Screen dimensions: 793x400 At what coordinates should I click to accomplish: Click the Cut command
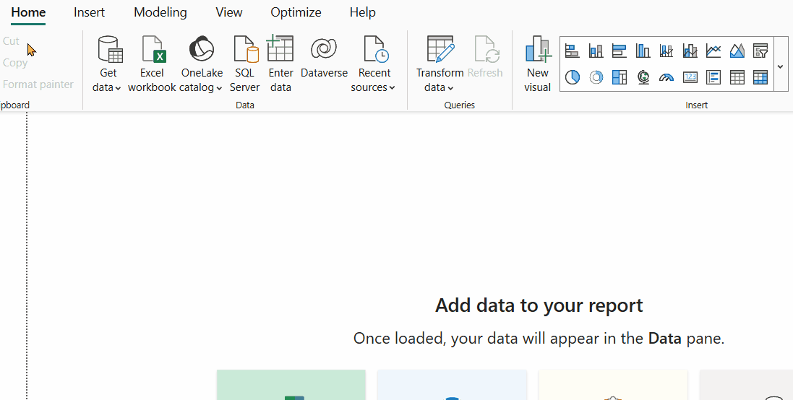click(11, 41)
